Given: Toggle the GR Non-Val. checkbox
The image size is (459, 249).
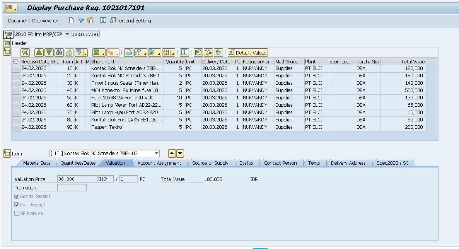Looking at the screenshot, I should pos(17,213).
